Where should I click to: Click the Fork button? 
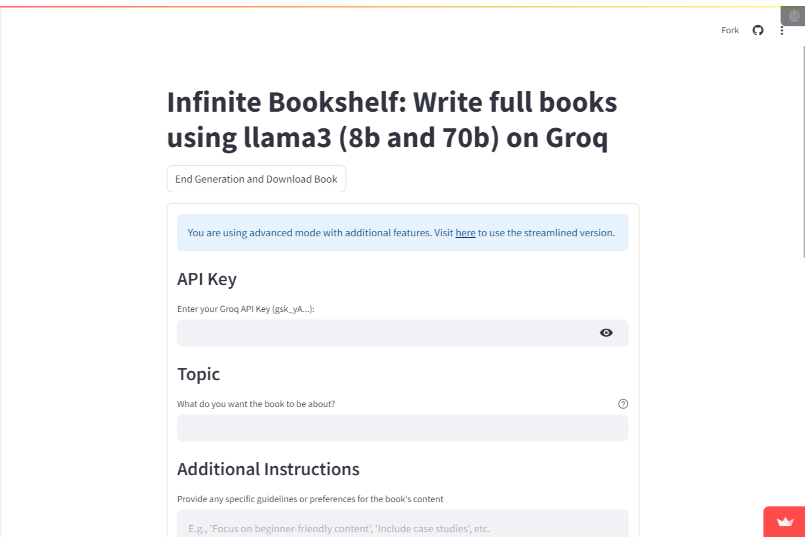click(729, 30)
